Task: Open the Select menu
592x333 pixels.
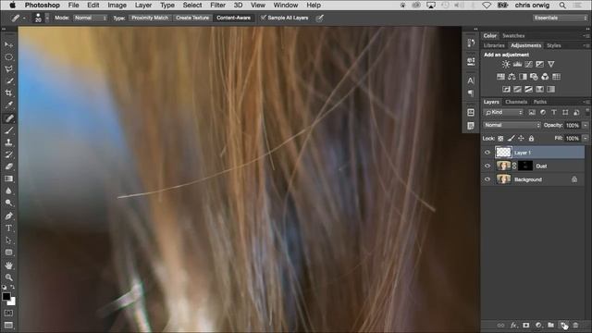Action: (192, 5)
